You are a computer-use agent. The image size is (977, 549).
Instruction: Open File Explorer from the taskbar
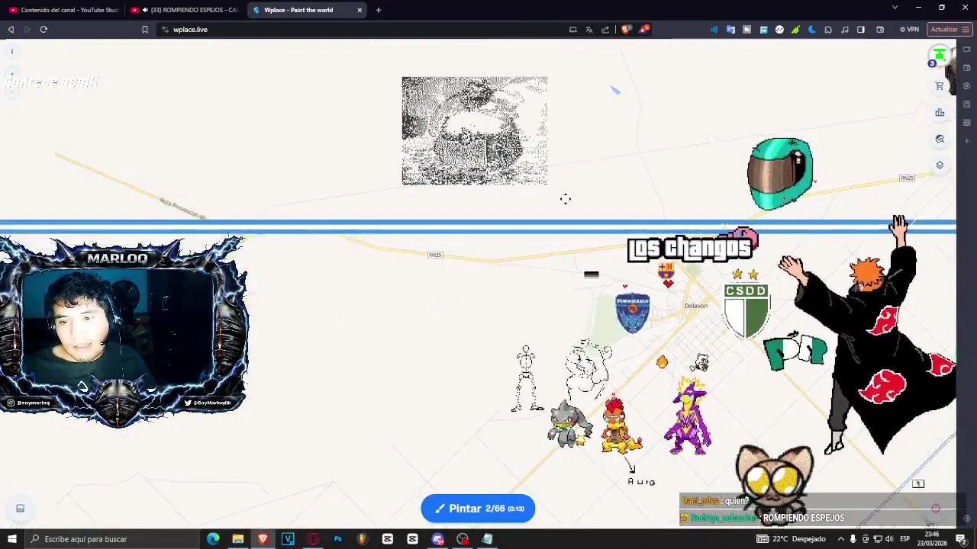pyautogui.click(x=238, y=539)
